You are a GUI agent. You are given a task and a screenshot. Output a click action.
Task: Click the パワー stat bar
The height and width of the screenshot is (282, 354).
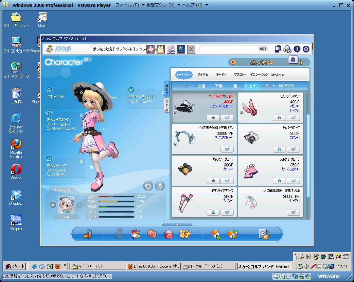(x=116, y=196)
